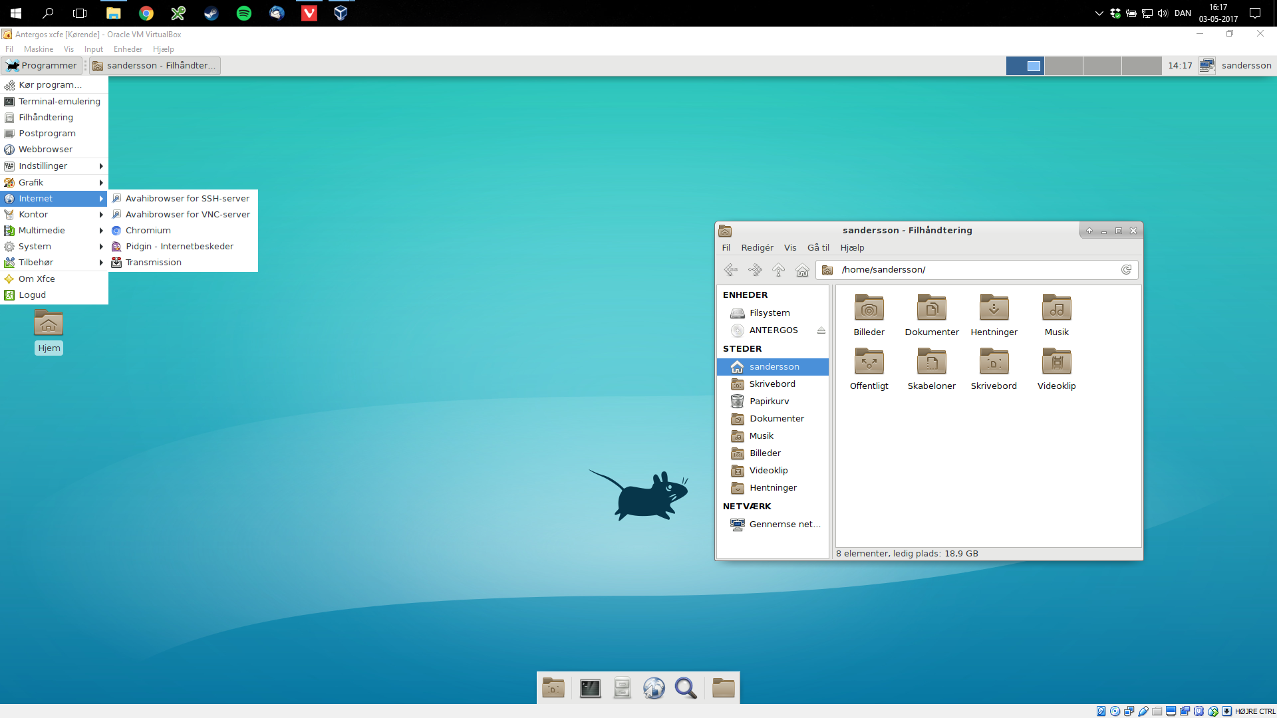Click sandersson - Filhåndtering taskbar button
1277x718 pixels.
pos(155,66)
